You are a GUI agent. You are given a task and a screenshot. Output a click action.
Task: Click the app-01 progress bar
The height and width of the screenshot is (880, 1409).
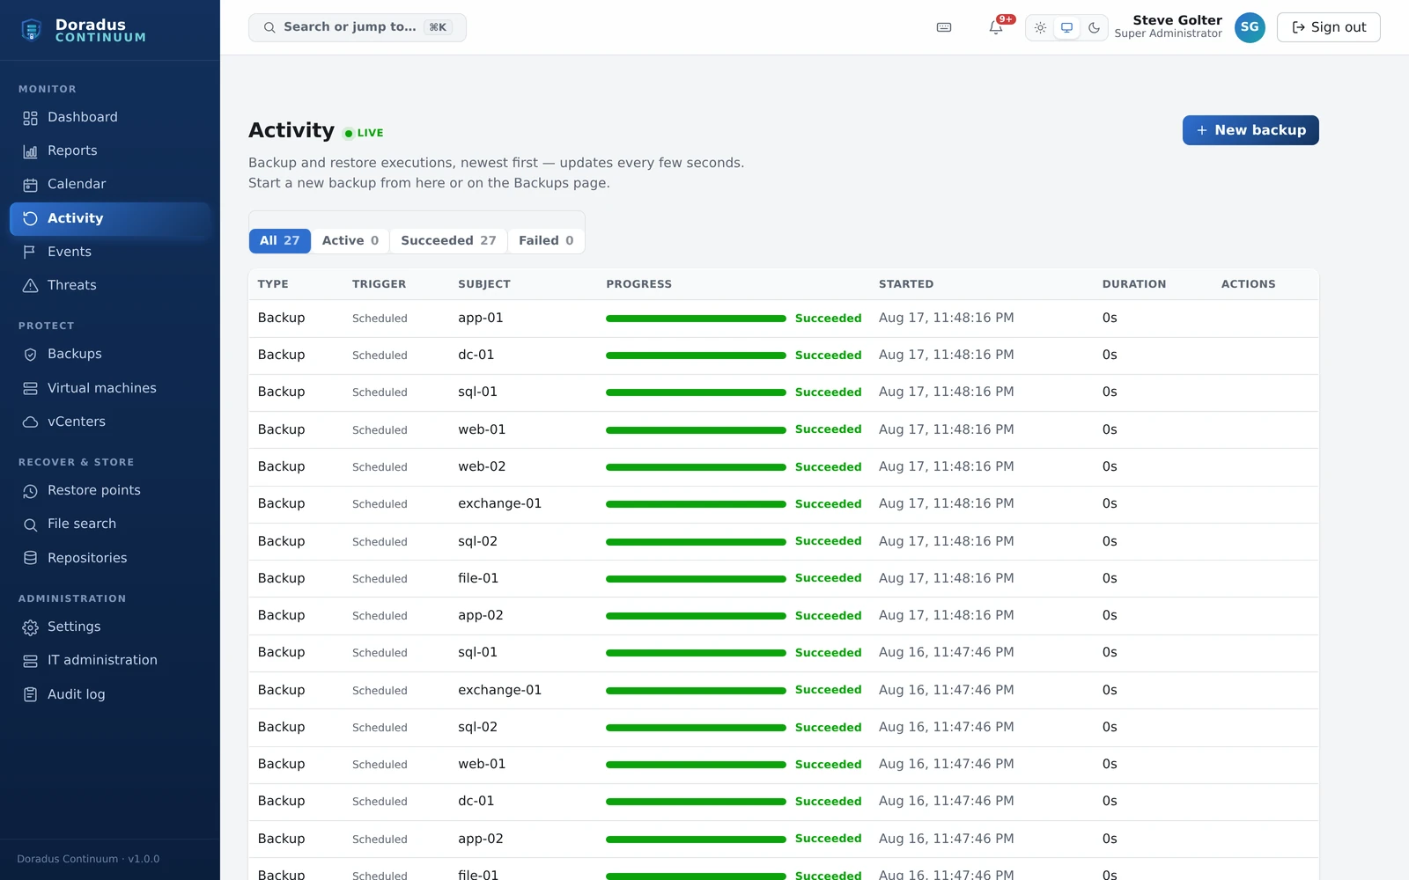696,319
